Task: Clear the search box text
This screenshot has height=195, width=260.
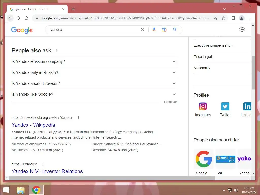Action: [143, 30]
